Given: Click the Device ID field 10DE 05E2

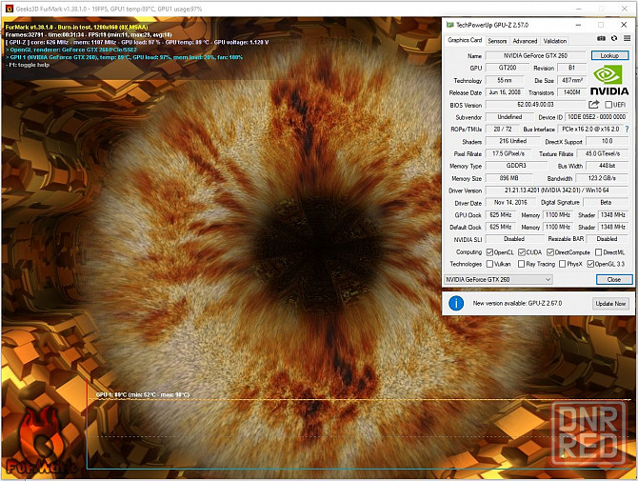Looking at the screenshot, I should [596, 117].
